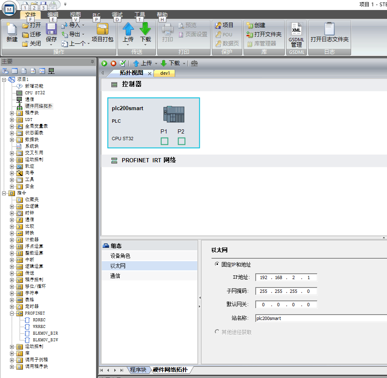Open the PLC ribbon tab

pos(96,15)
